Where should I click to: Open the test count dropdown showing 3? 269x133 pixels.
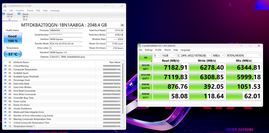tap(157, 55)
